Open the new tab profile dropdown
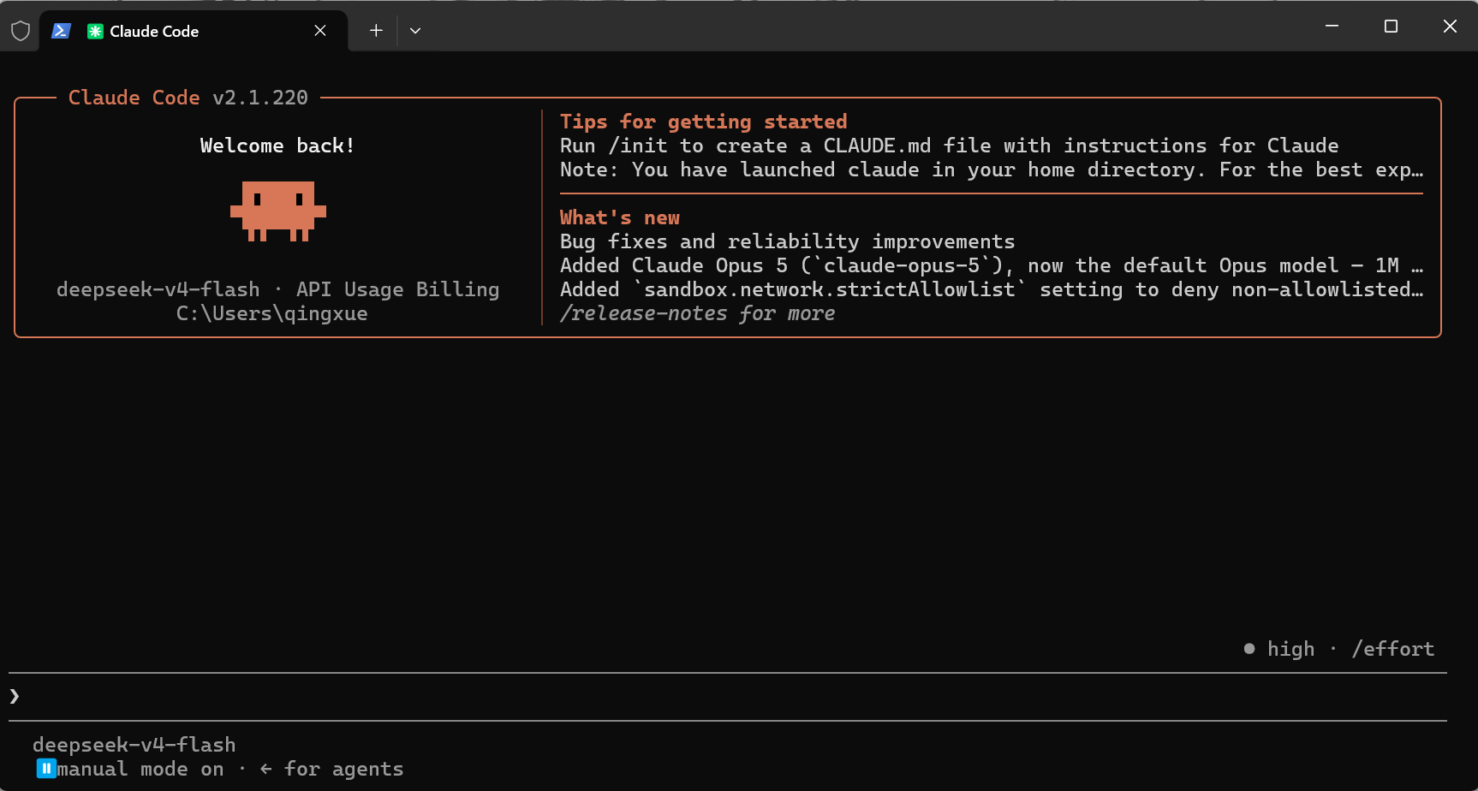The width and height of the screenshot is (1478, 791). tap(415, 31)
